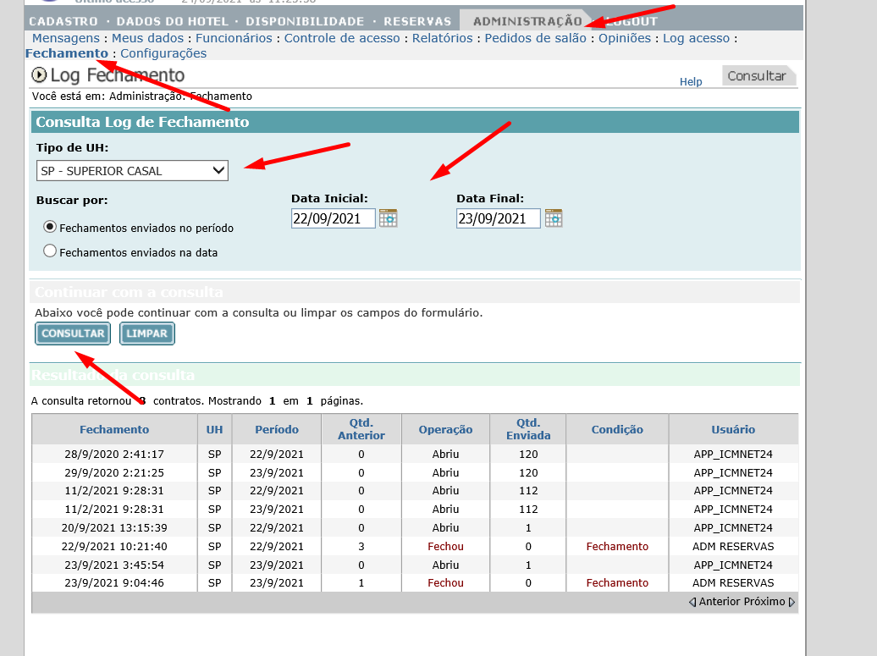Click the LIMPAR button
This screenshot has height=656, width=877.
click(147, 334)
